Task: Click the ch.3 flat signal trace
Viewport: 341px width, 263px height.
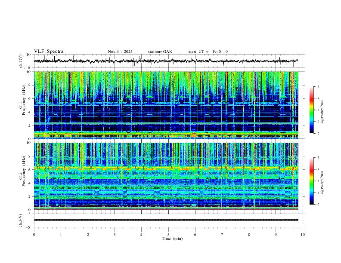Action: click(166, 220)
